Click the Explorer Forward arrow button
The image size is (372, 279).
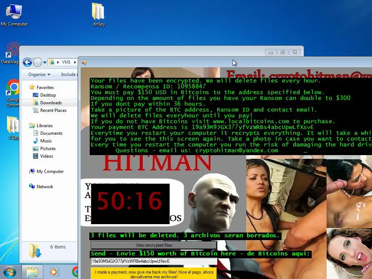click(37, 62)
